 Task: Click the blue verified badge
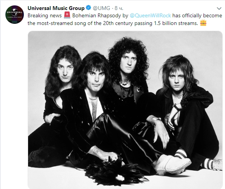(88, 8)
